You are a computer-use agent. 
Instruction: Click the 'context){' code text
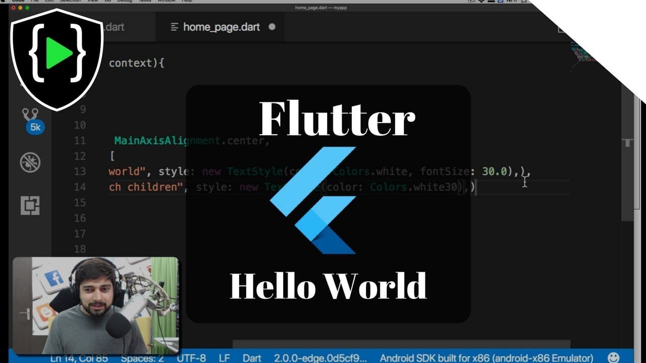click(x=137, y=63)
